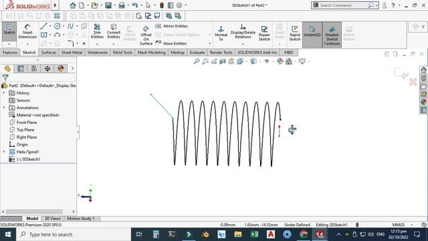Open the Motion Study 1 tab

pyautogui.click(x=80, y=219)
